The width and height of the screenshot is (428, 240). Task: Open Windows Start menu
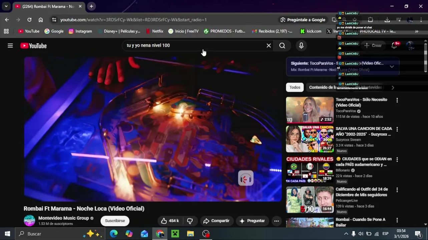(7, 234)
